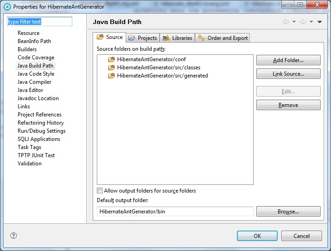
Task: Open the Code Coverage page
Action: tap(36, 58)
